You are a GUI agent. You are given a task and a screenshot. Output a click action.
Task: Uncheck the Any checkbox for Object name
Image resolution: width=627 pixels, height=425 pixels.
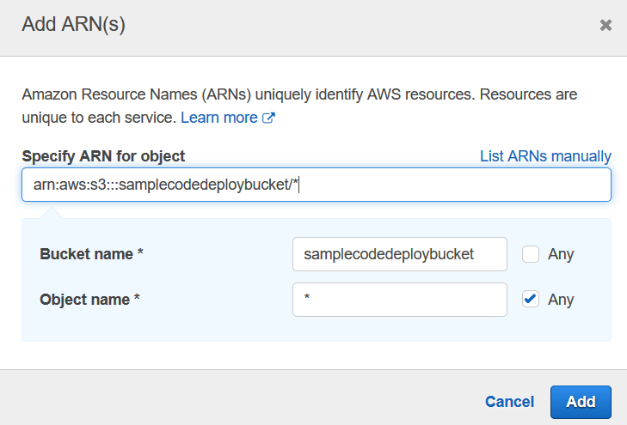click(x=531, y=300)
